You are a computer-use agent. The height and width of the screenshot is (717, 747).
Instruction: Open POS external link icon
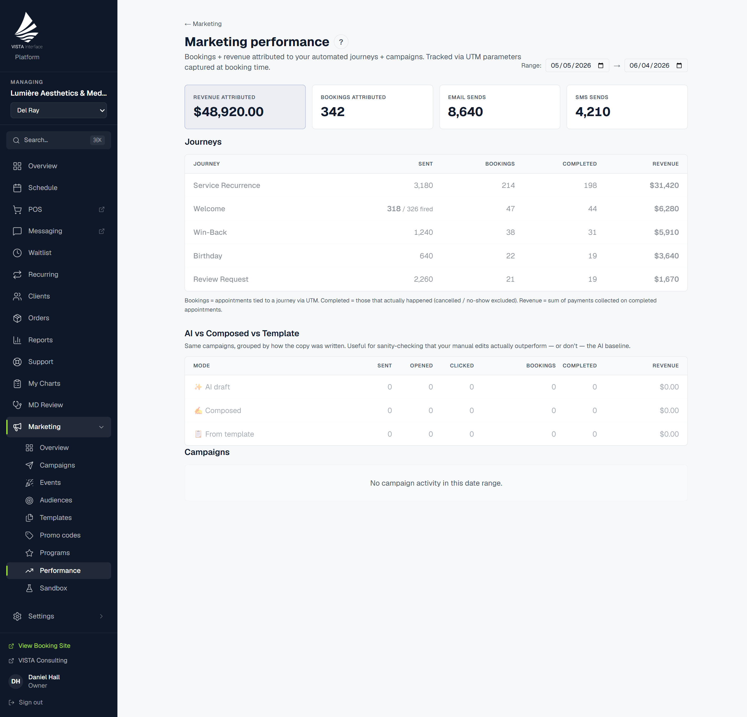point(101,210)
